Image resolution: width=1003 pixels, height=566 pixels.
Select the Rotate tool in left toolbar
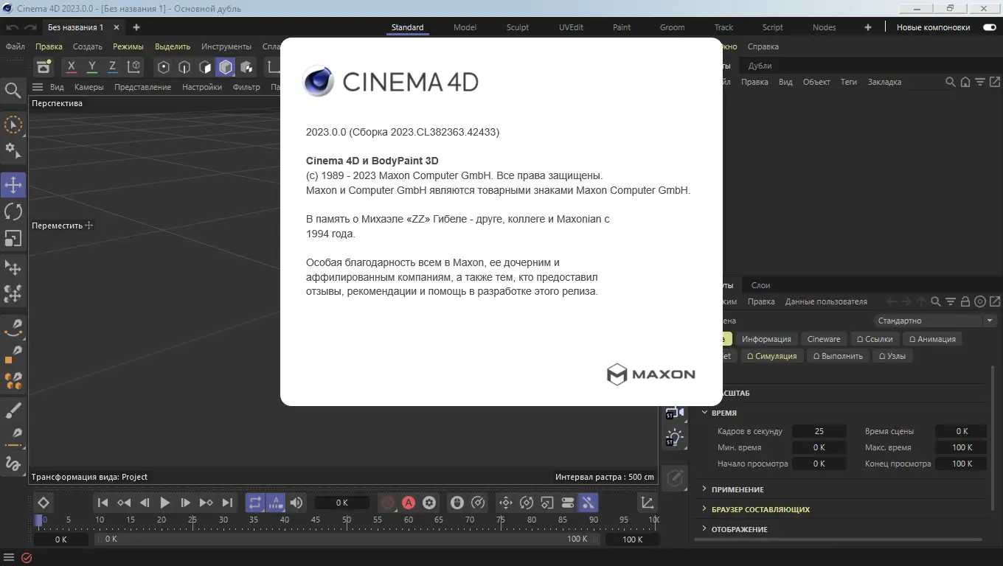point(13,212)
